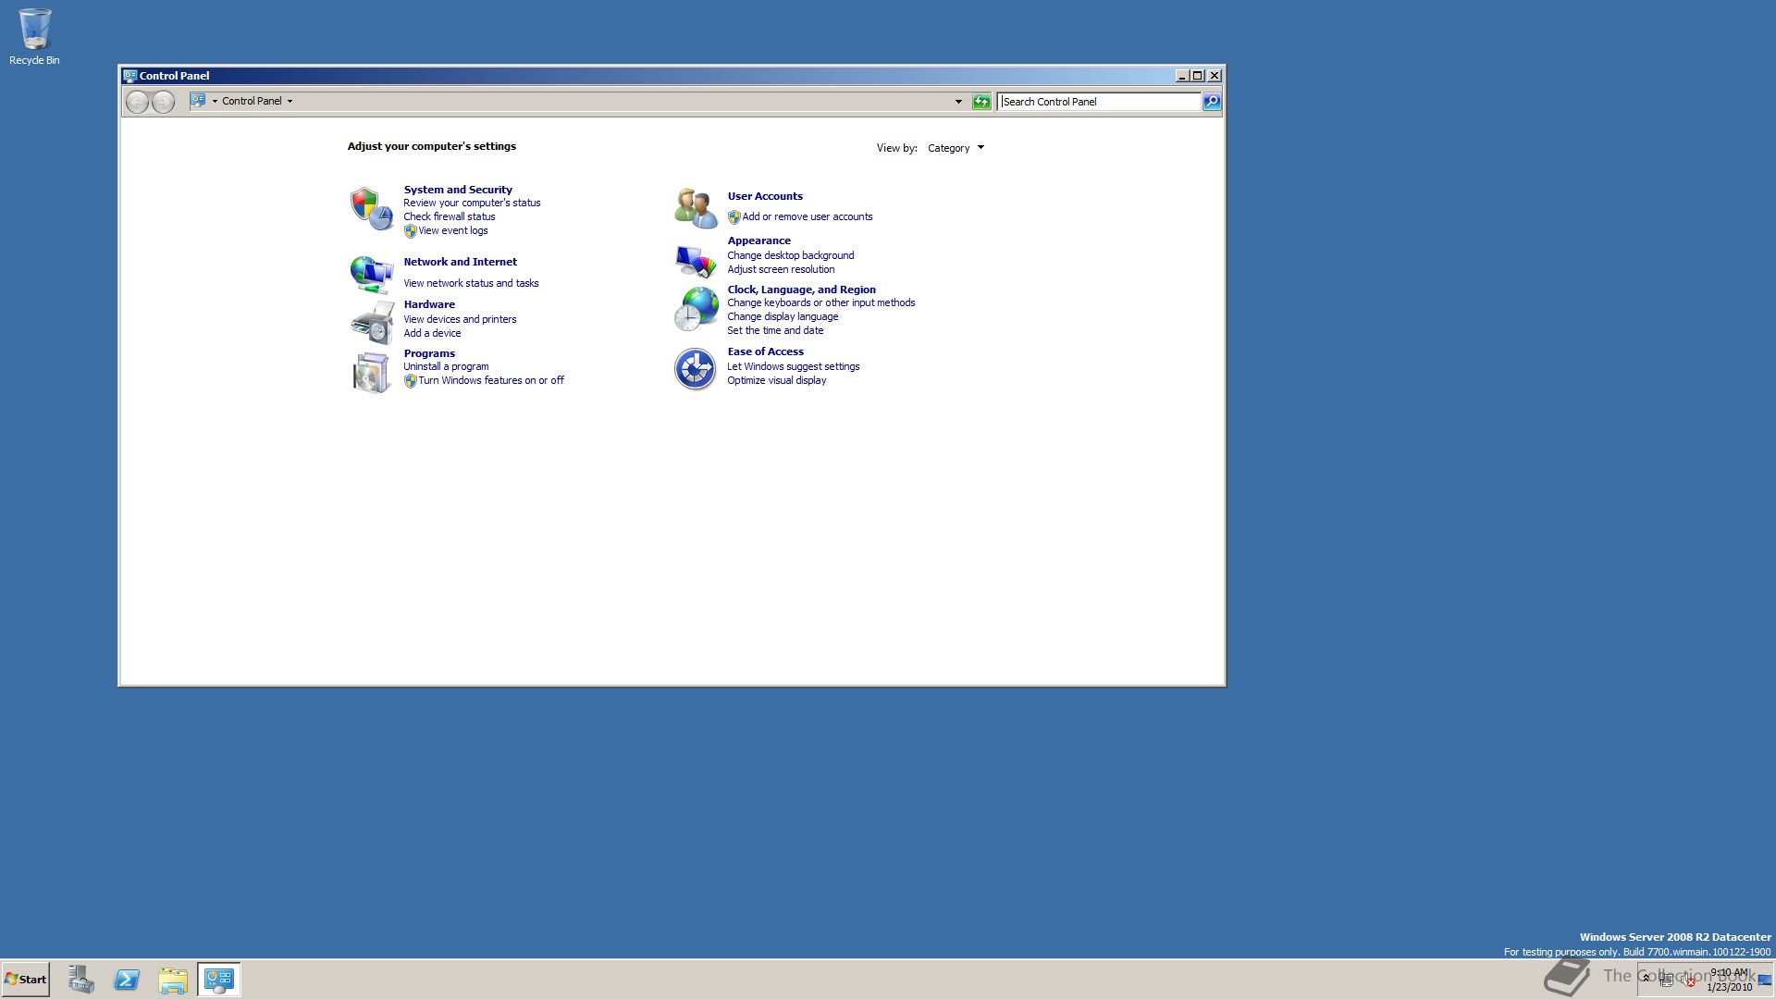
Task: Open Server Manager from the taskbar
Action: point(80,980)
